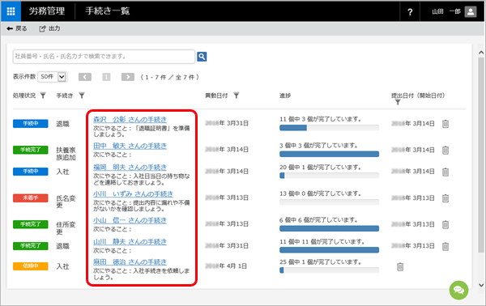This screenshot has width=486, height=306.
Task: Click the 氏名変更 procedure type text
Action: 66,202
